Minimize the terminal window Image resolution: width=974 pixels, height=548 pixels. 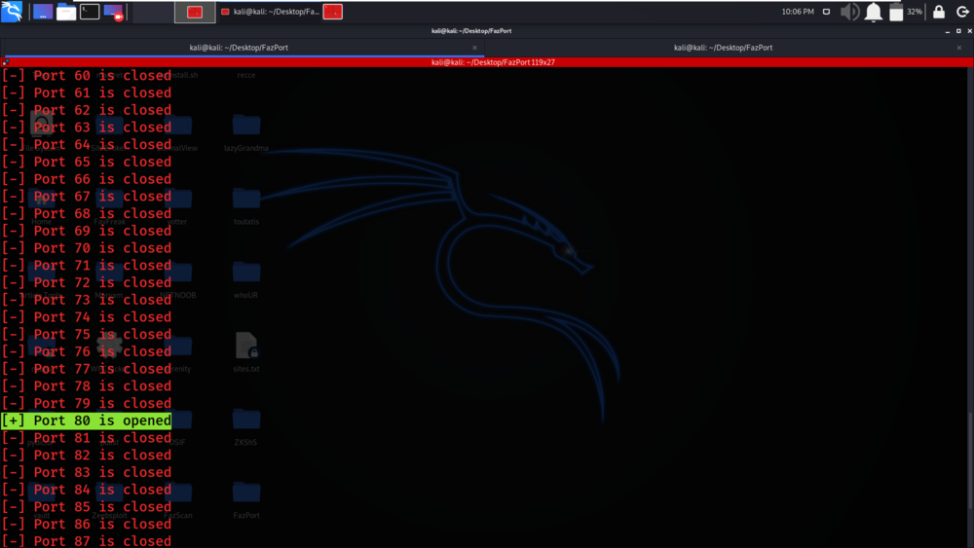(x=948, y=31)
